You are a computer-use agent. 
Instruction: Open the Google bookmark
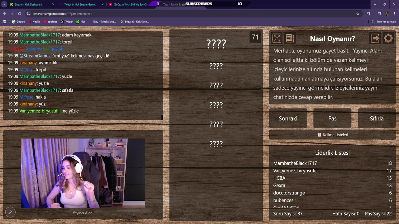point(18,22)
